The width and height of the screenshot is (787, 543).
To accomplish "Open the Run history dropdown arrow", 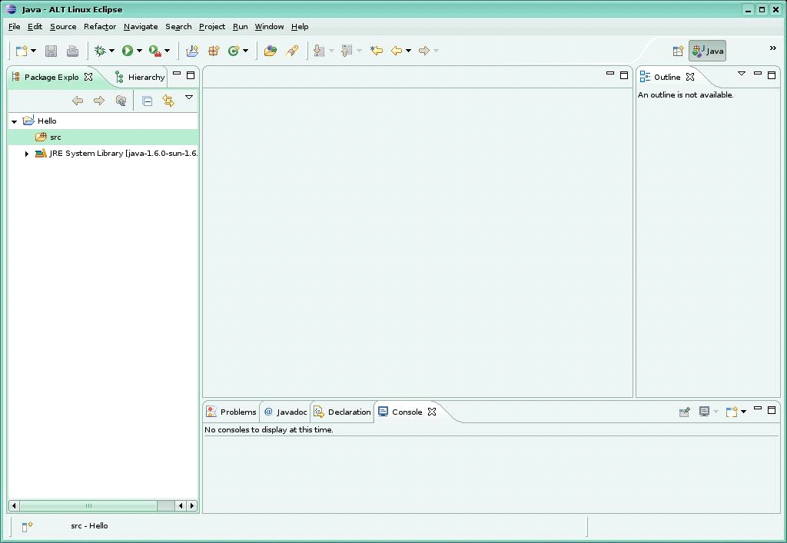I will click(140, 51).
